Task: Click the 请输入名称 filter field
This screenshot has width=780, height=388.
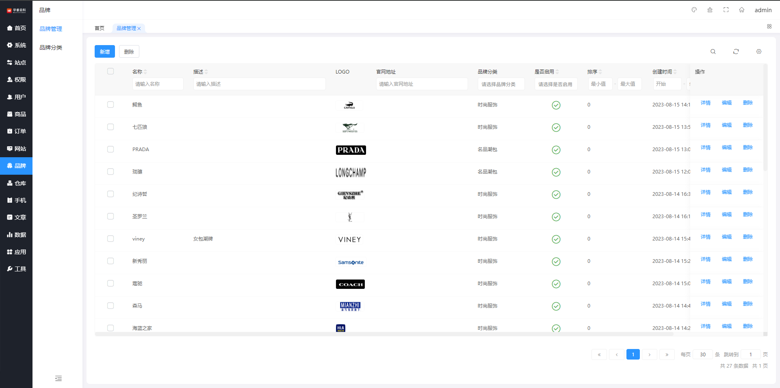Action: pos(158,84)
